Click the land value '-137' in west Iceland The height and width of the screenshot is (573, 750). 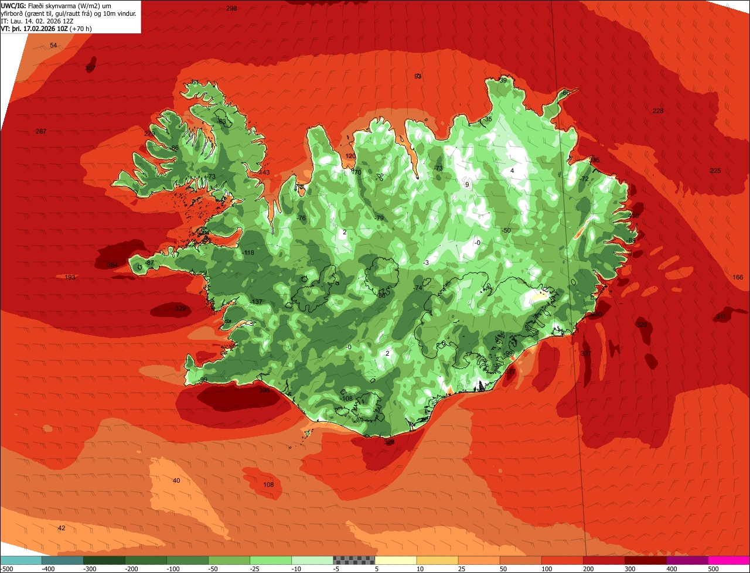(x=256, y=302)
